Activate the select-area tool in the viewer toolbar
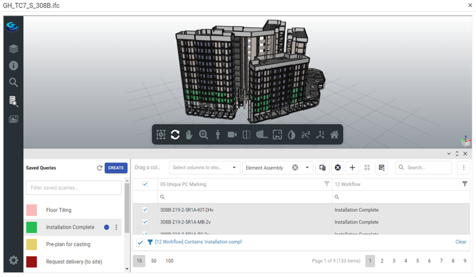The image size is (476, 277). (x=161, y=134)
